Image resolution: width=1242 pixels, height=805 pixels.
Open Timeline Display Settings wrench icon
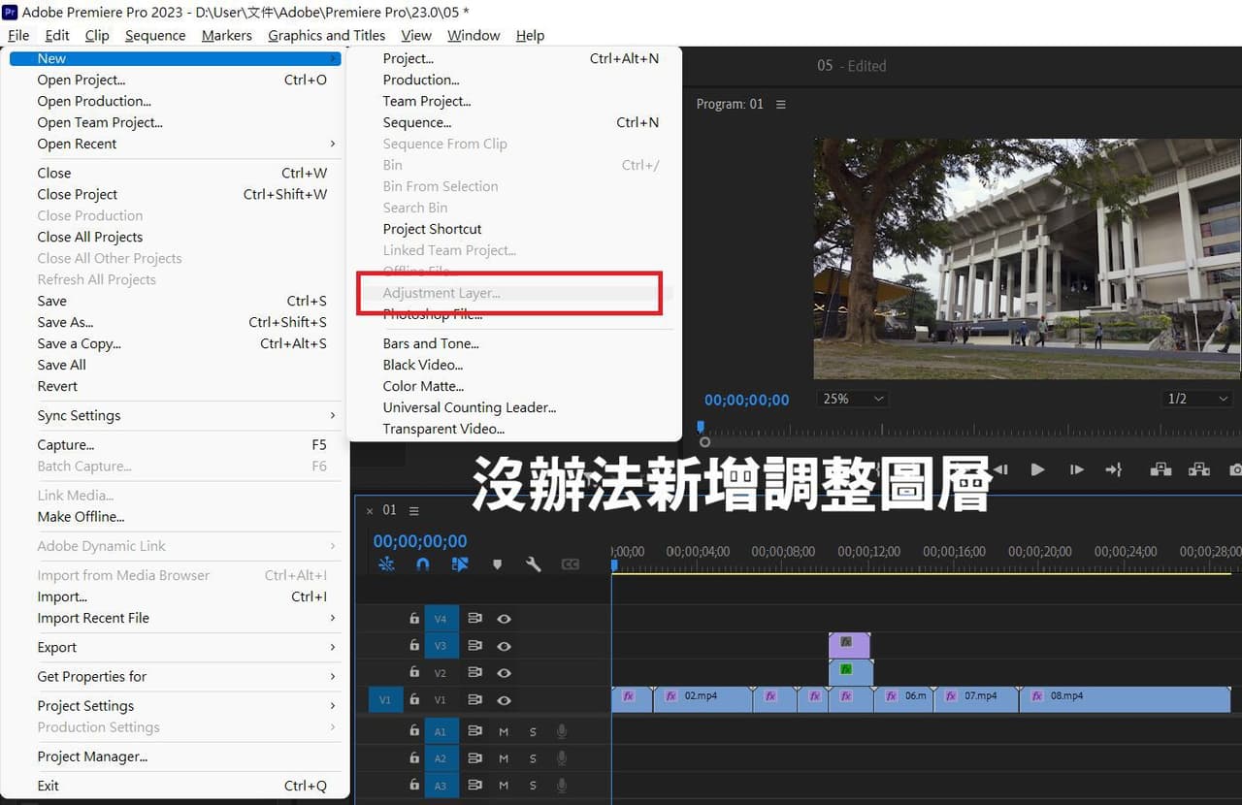pyautogui.click(x=533, y=563)
